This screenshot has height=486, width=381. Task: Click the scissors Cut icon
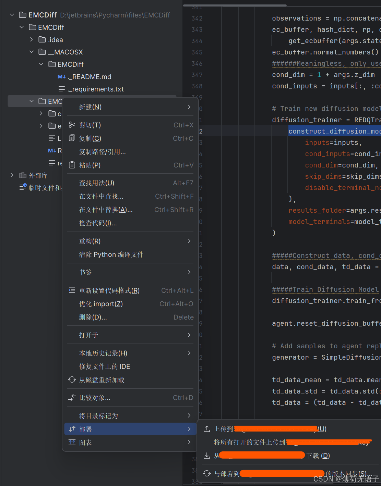pyautogui.click(x=72, y=125)
